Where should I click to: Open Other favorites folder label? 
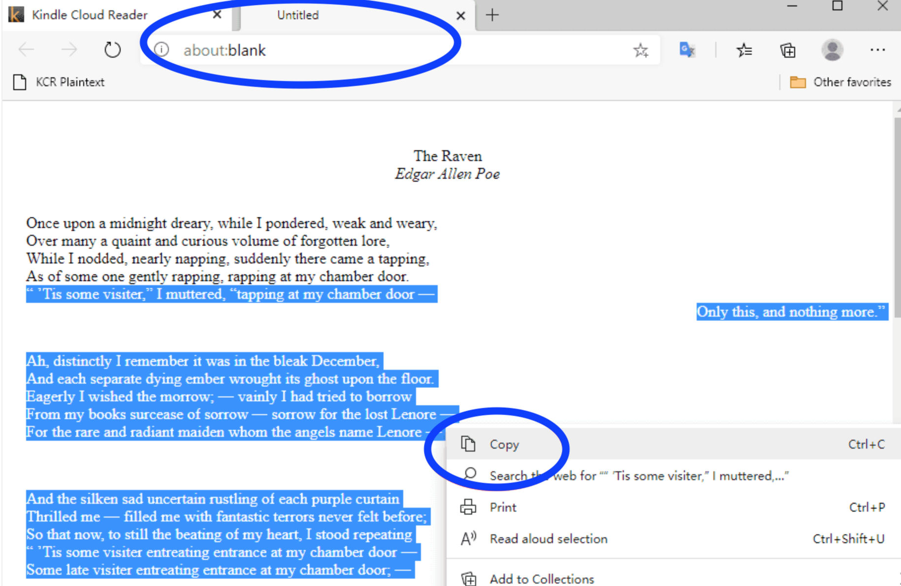click(x=852, y=82)
